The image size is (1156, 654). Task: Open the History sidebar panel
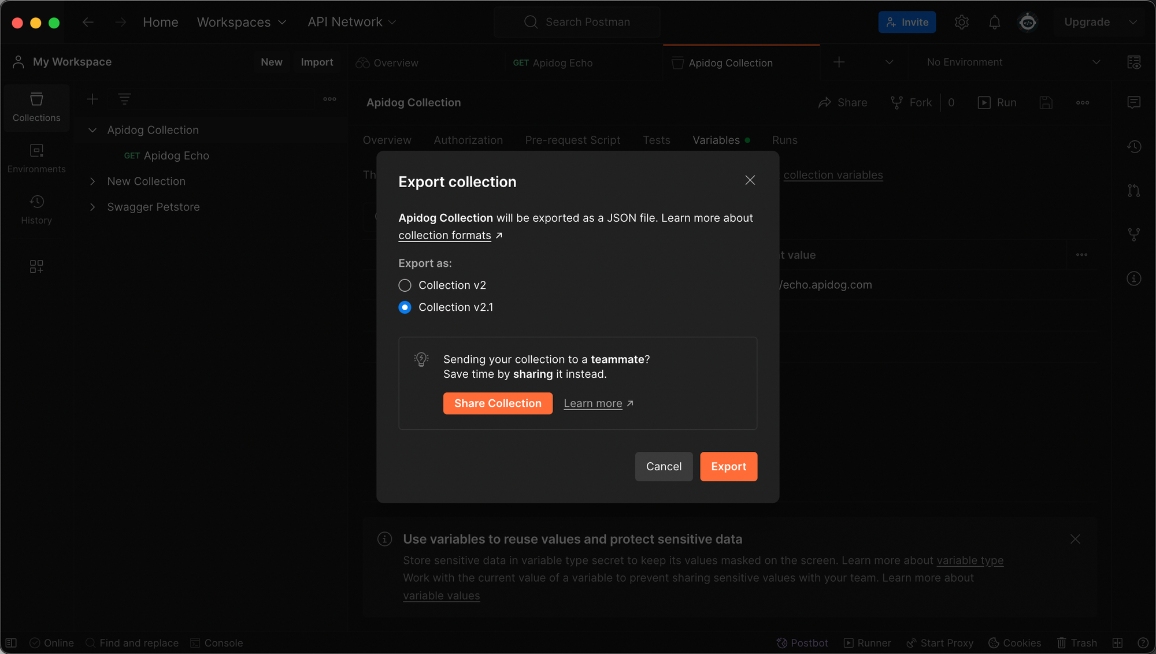click(x=36, y=209)
